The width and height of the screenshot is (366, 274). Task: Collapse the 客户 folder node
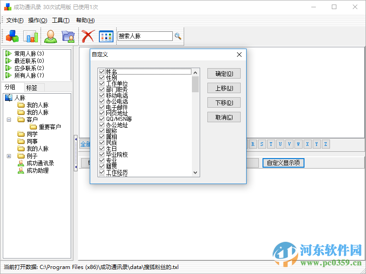click(9, 120)
